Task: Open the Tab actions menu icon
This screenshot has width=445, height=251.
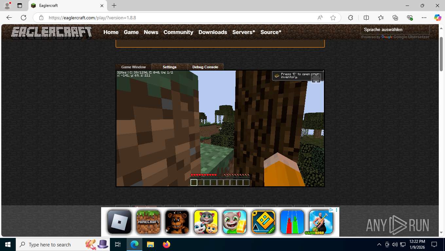Action: click(20, 6)
